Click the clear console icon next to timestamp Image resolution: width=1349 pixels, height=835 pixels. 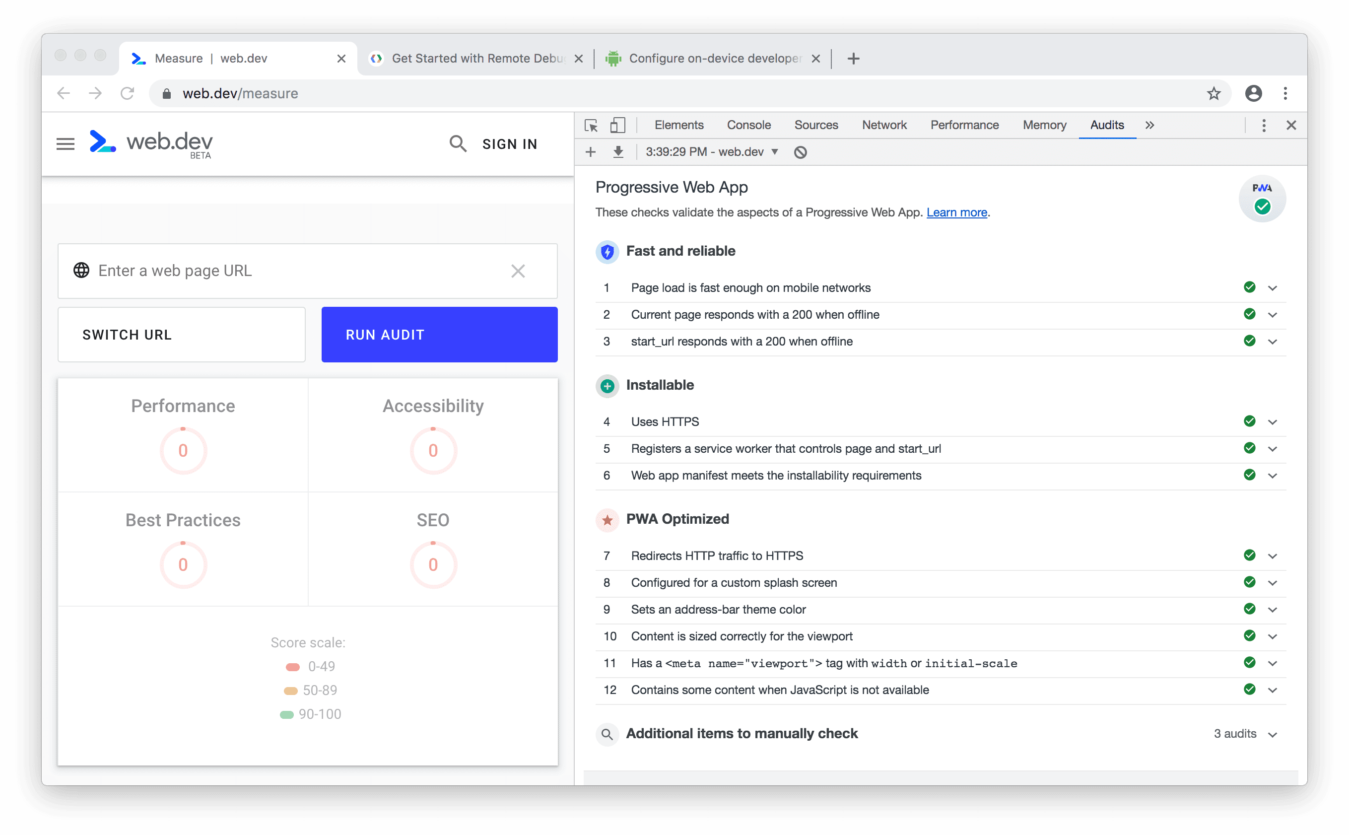801,151
